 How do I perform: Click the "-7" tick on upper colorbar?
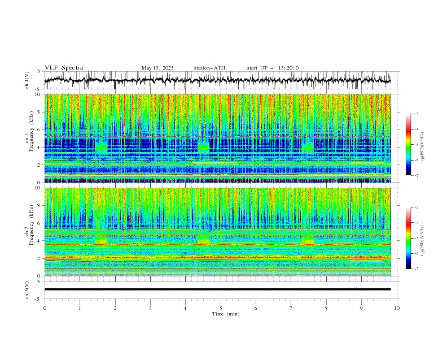coord(417,175)
